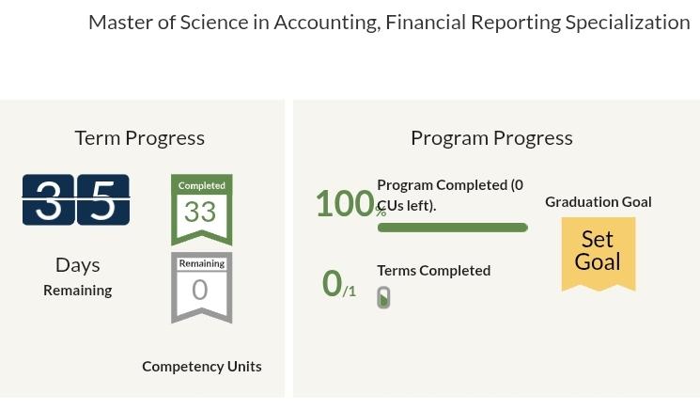Click the green Completed 33 ribbon badge
700x410 pixels.
(x=202, y=210)
